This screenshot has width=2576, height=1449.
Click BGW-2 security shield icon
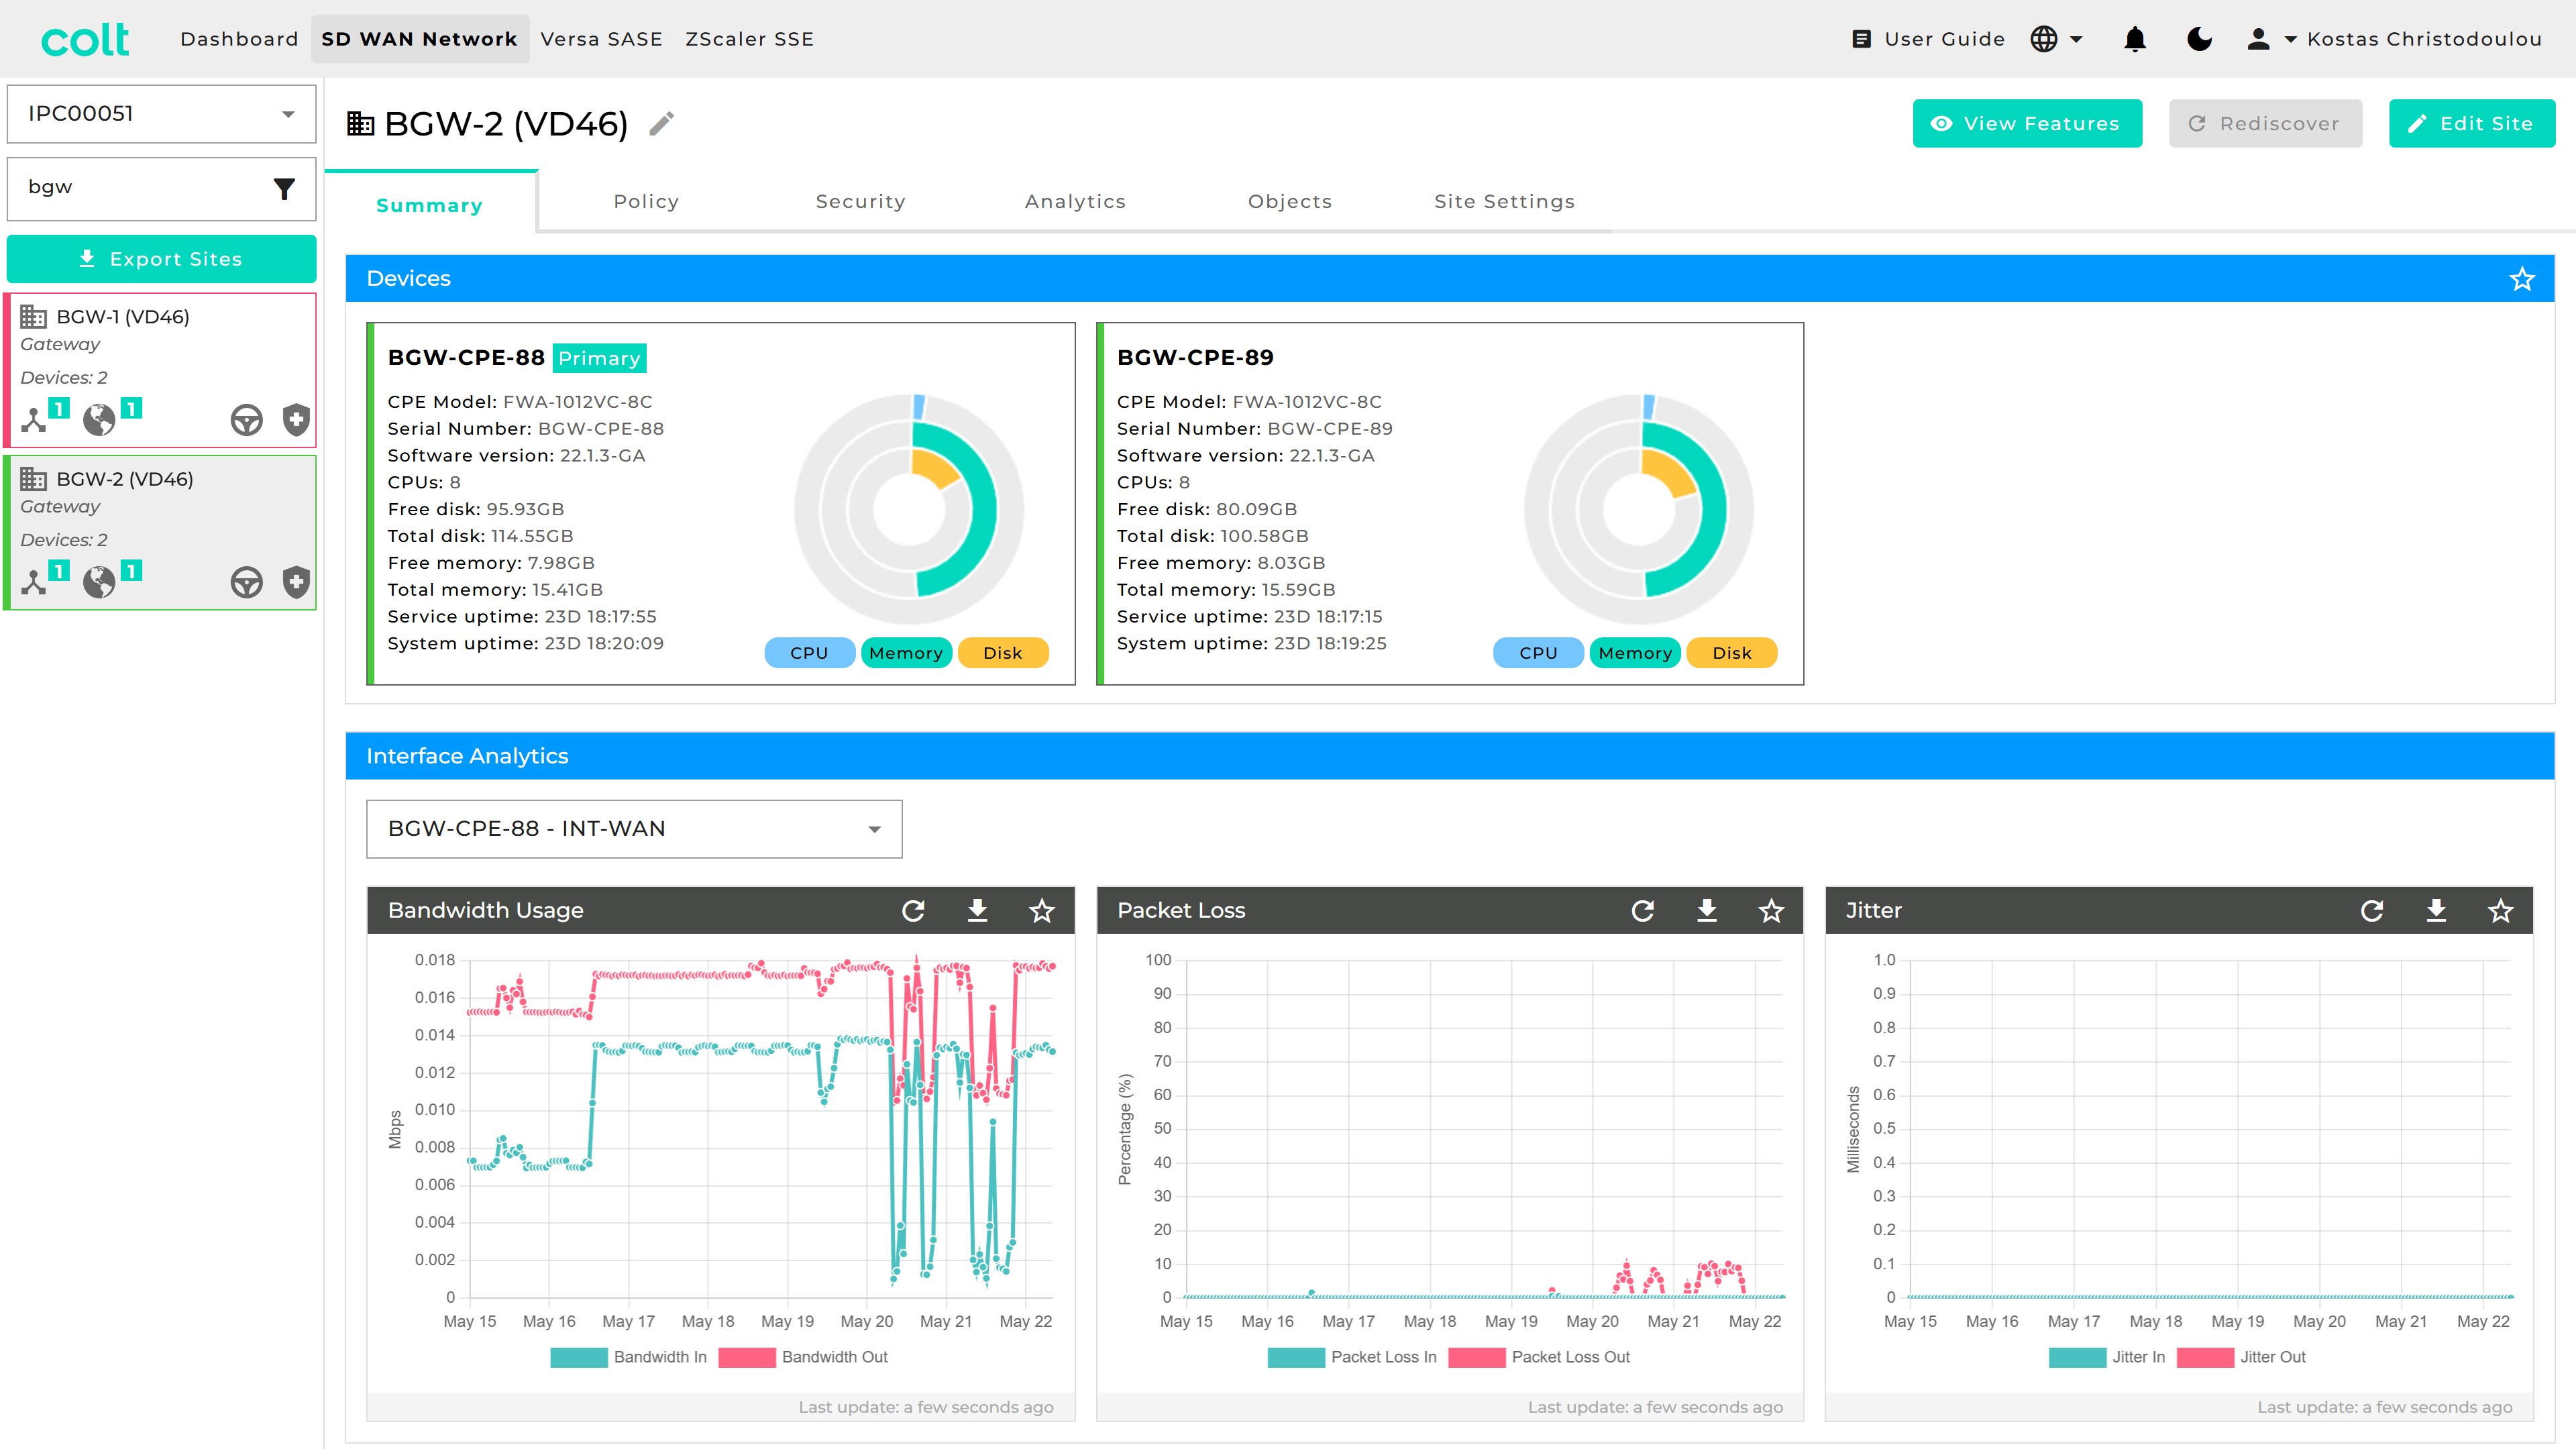[x=296, y=582]
